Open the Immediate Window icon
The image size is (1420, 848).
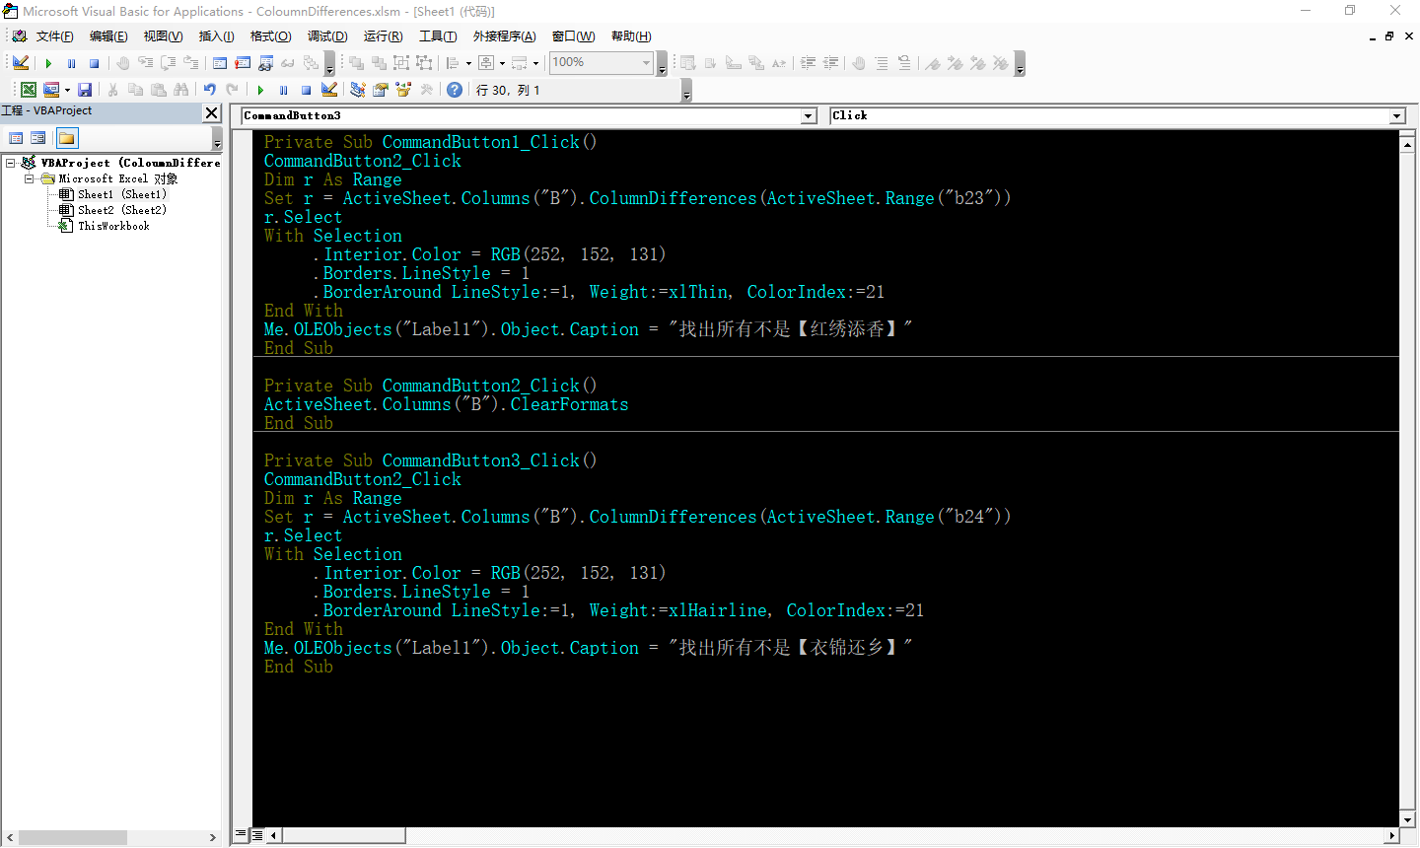(x=243, y=63)
